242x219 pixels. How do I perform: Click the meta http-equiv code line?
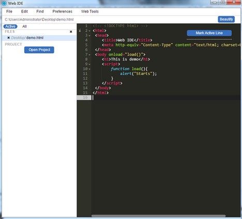pos(171,45)
